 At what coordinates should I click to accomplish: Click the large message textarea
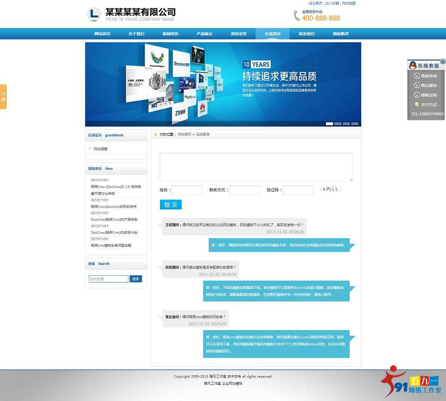(256, 167)
